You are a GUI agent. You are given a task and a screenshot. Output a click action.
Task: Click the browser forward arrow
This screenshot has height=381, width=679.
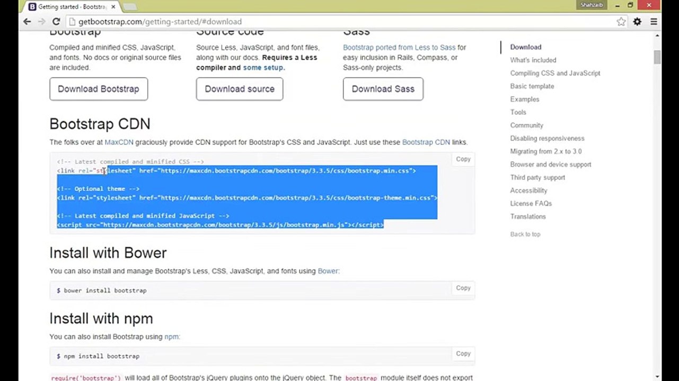coord(41,22)
